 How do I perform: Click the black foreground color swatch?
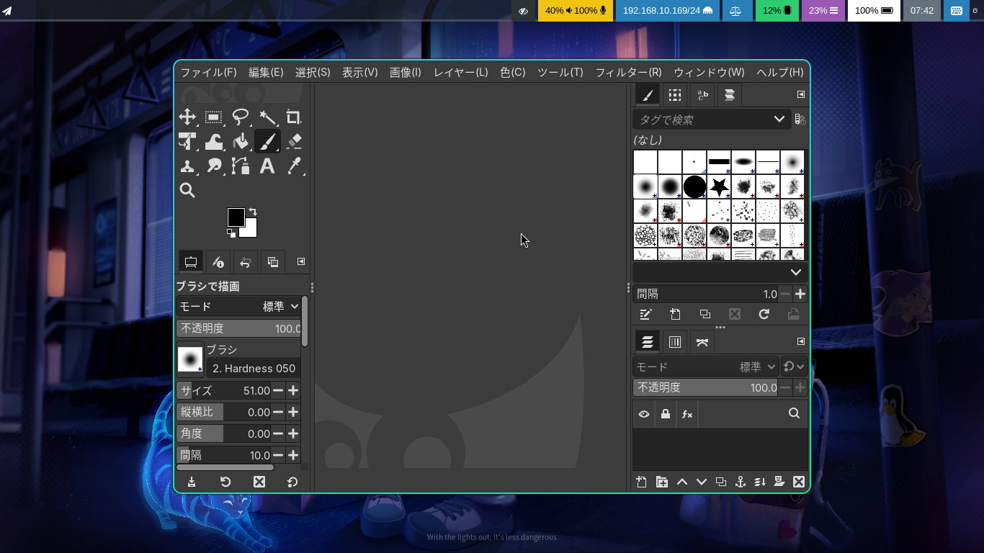pyautogui.click(x=236, y=217)
